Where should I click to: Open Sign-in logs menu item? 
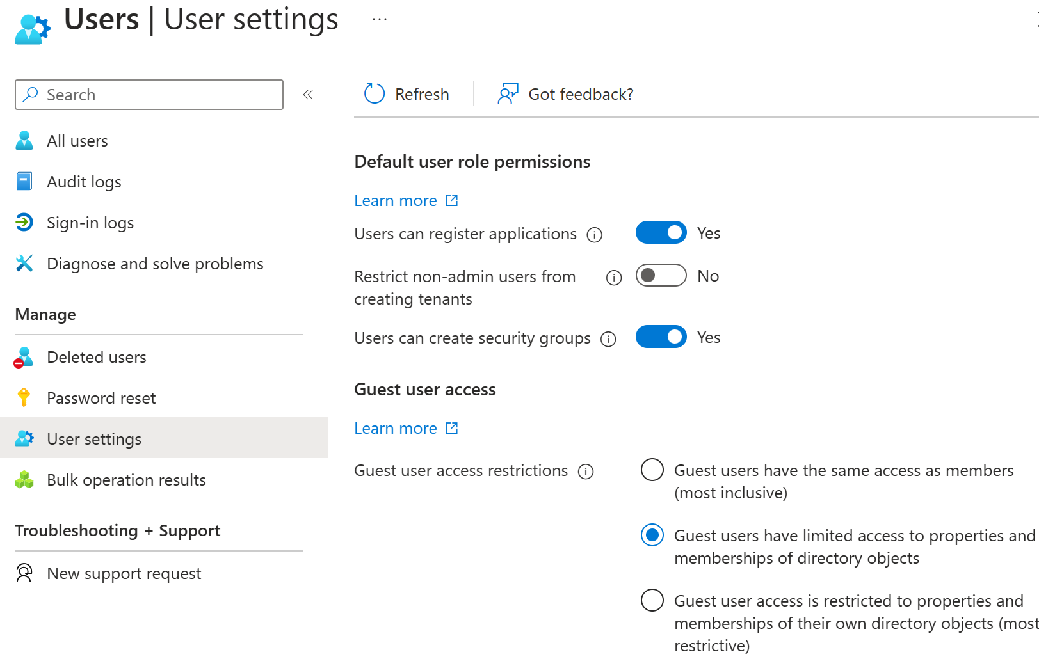[x=164, y=223]
